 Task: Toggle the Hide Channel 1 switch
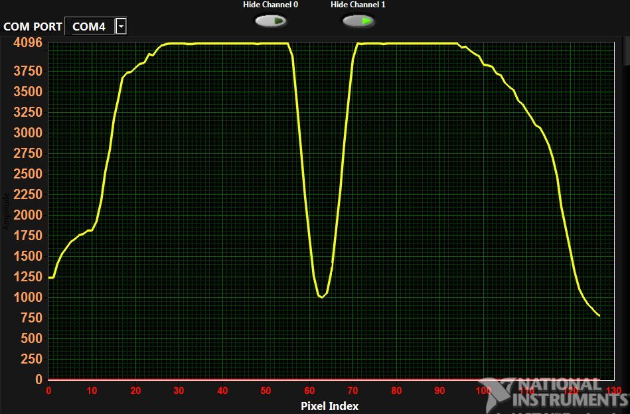coord(358,21)
